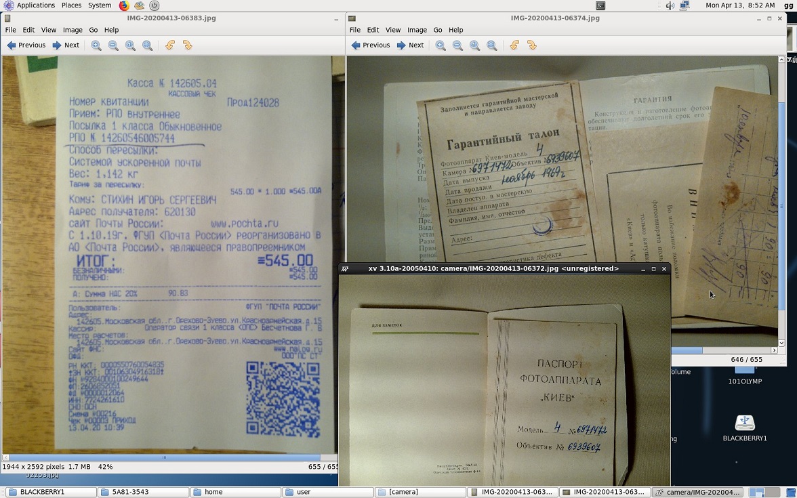Expand the Places menu in top panel
The image size is (797, 498).
pos(71,5)
